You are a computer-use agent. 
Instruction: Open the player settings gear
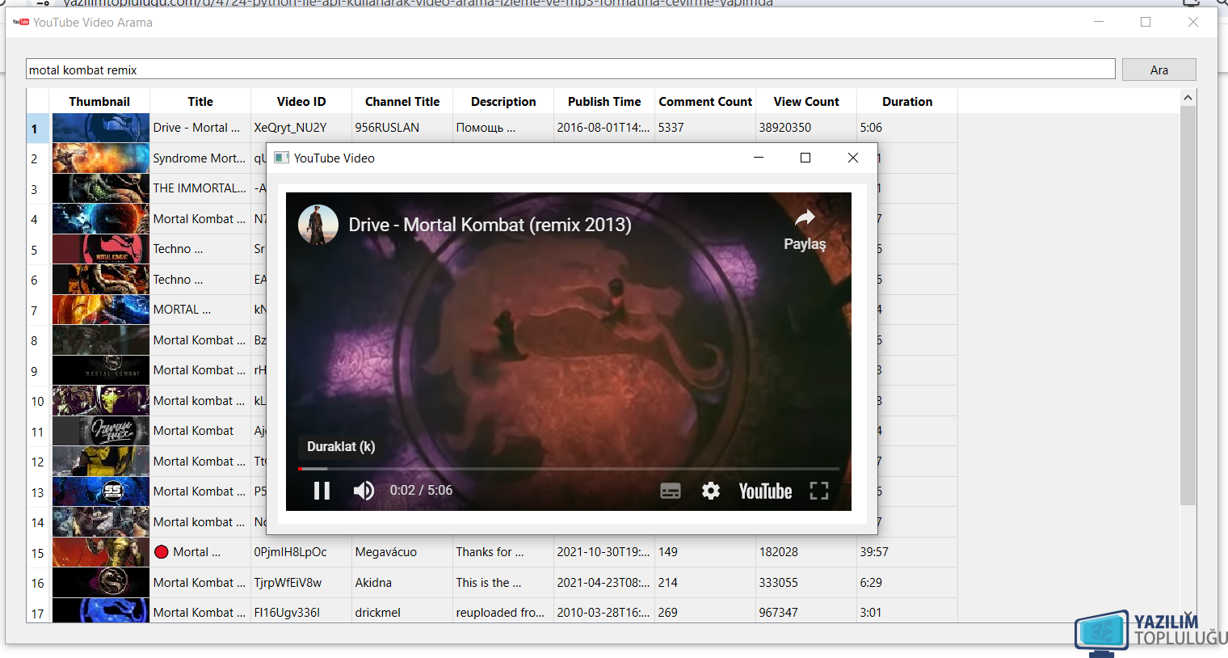tap(711, 491)
